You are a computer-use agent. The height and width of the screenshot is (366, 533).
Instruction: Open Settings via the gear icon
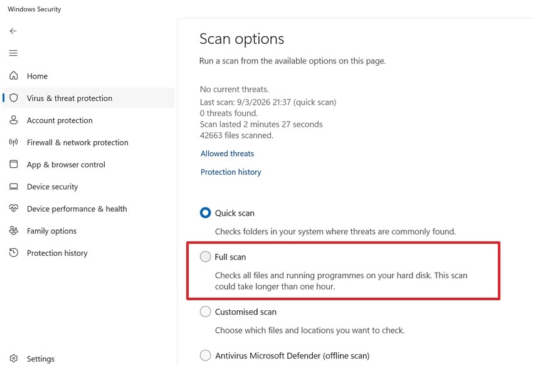(14, 358)
